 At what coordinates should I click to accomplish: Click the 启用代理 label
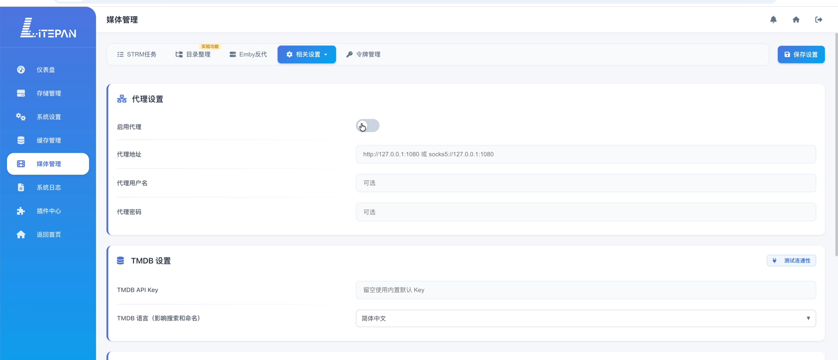click(129, 127)
